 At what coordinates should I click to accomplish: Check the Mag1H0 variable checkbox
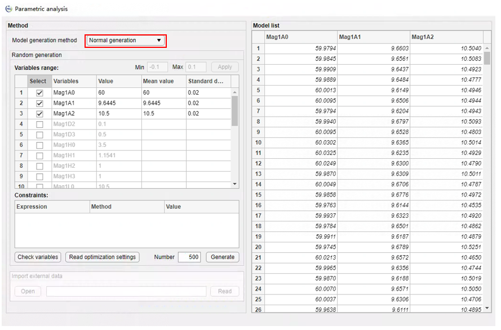pos(39,145)
